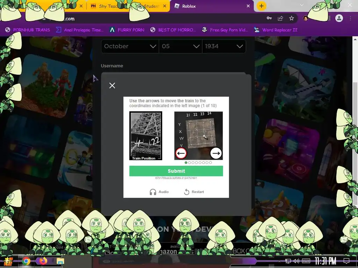This screenshot has height=268, width=358.
Task: Click the right arrow to move train
Action: [216, 153]
